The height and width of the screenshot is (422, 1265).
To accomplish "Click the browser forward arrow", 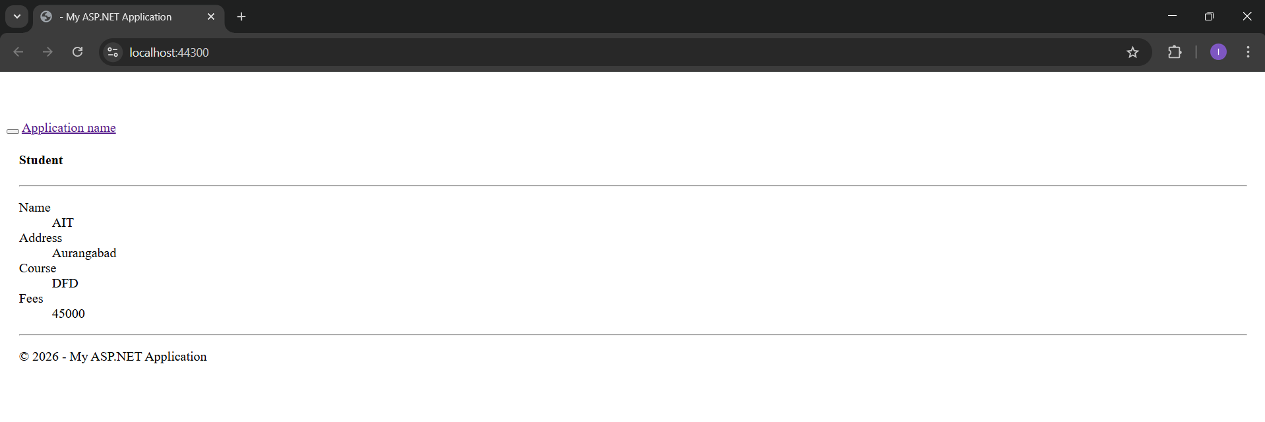I will tap(47, 52).
